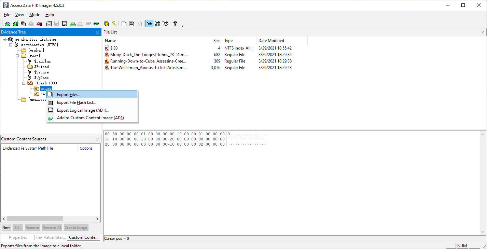Switch viewer to HEX mode icon

pyautogui.click(x=165, y=24)
